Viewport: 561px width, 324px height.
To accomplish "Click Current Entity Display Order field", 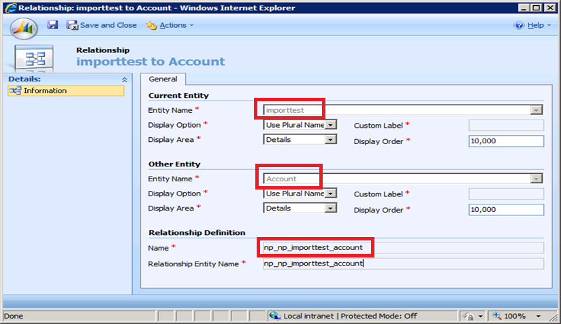I will click(506, 141).
